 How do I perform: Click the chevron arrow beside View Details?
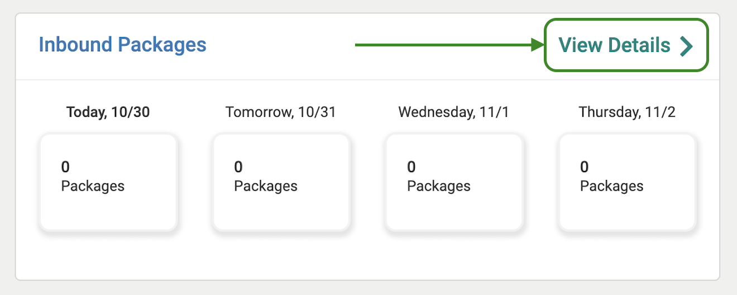[x=686, y=46]
